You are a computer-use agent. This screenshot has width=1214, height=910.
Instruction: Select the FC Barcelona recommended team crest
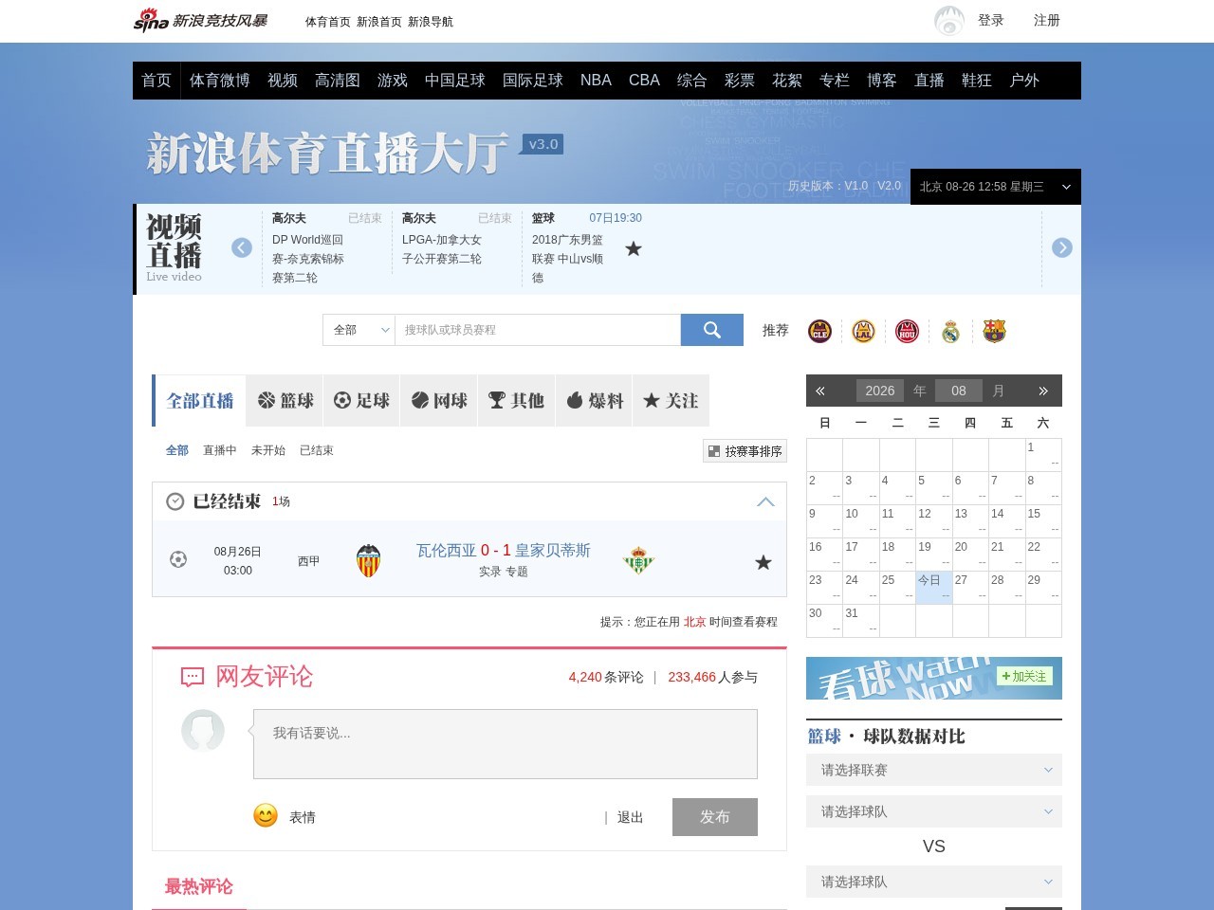point(994,331)
